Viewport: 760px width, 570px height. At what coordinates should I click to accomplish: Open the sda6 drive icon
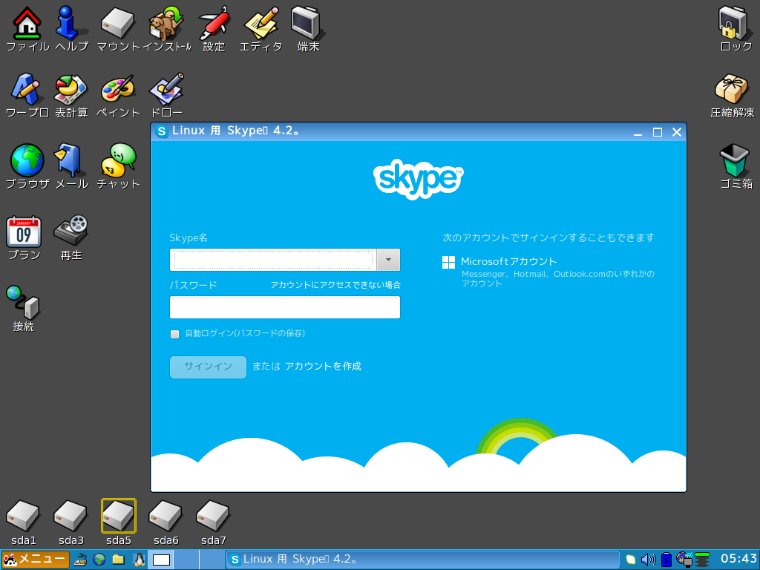pos(166,516)
